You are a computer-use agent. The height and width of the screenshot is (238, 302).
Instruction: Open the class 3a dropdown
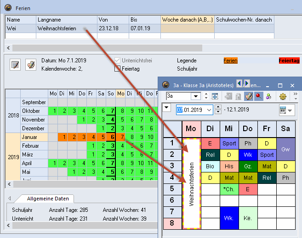coord(196,96)
